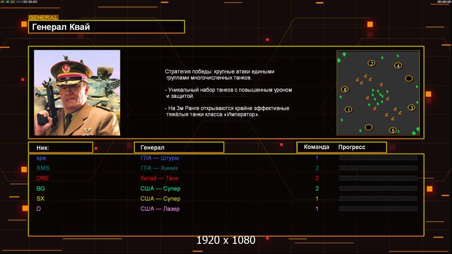Select start position 1 on the minimap
The width and height of the screenshot is (452, 254).
coord(349,110)
